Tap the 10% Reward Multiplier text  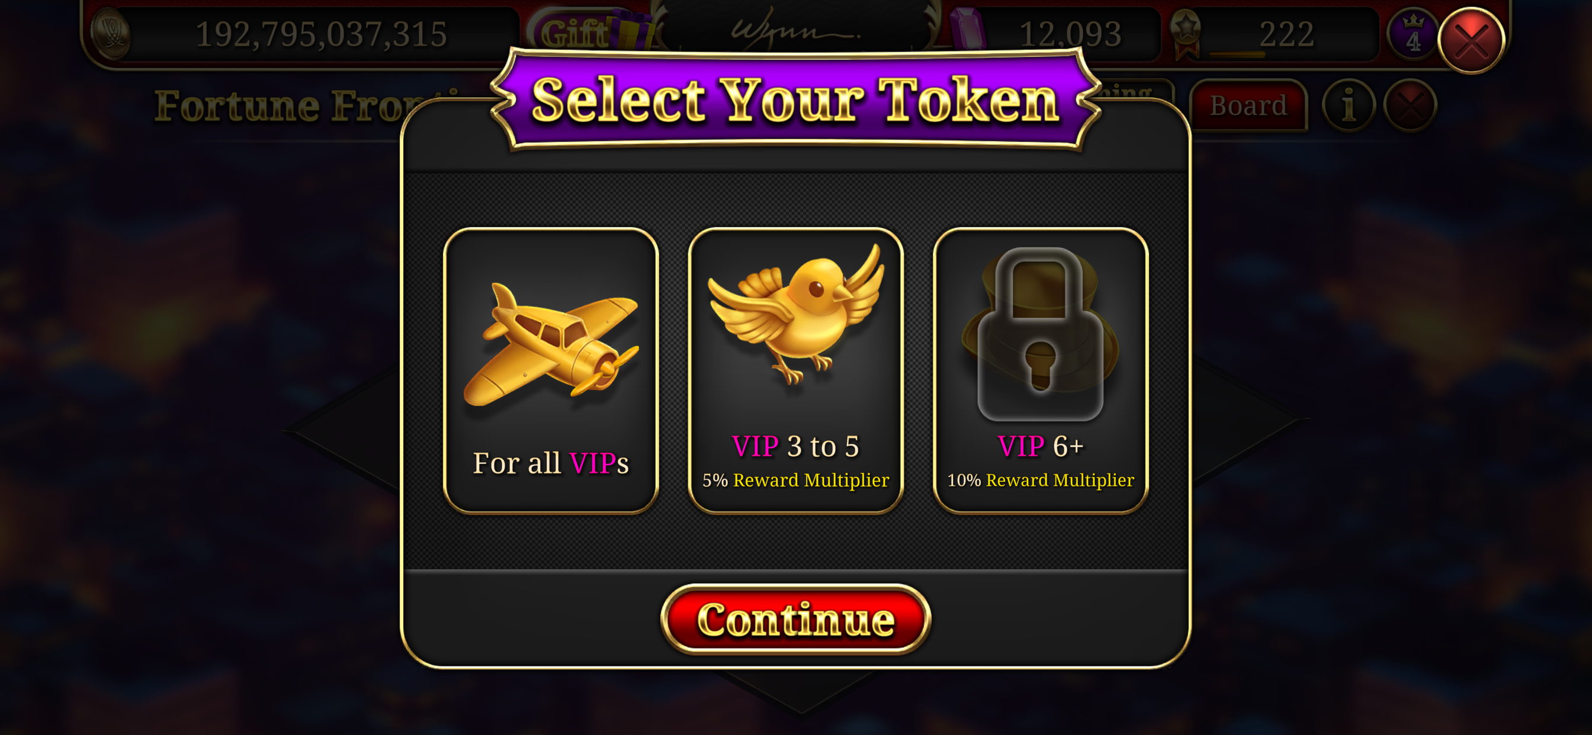(x=1040, y=480)
